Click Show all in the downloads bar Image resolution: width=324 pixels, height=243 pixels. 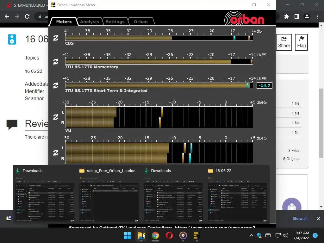(300, 219)
